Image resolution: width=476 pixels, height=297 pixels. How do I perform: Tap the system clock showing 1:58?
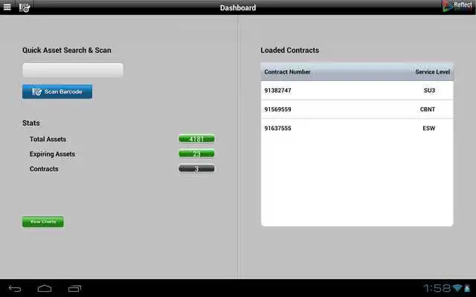coord(436,288)
